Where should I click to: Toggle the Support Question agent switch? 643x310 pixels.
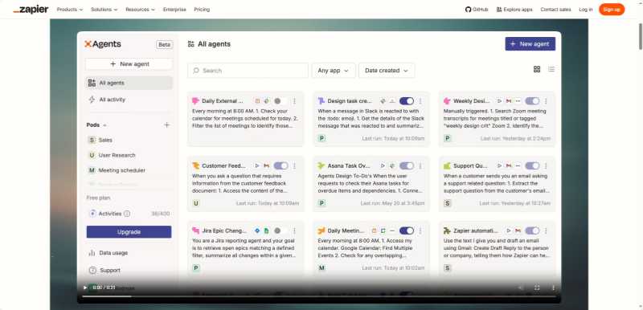coord(532,166)
